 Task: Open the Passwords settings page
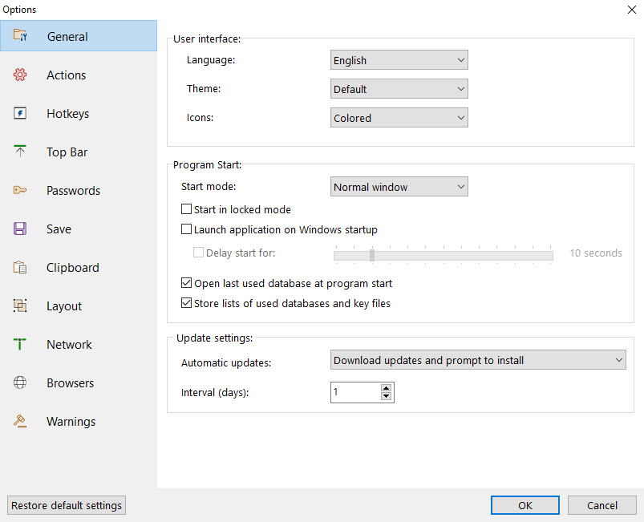tap(79, 190)
